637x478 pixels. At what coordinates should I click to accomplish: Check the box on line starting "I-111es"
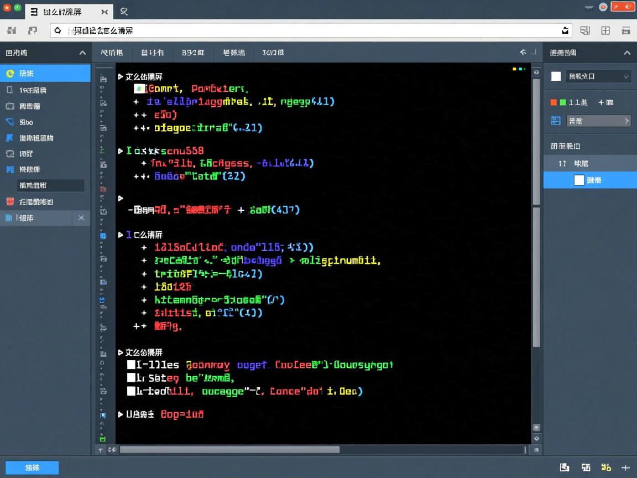(x=131, y=365)
